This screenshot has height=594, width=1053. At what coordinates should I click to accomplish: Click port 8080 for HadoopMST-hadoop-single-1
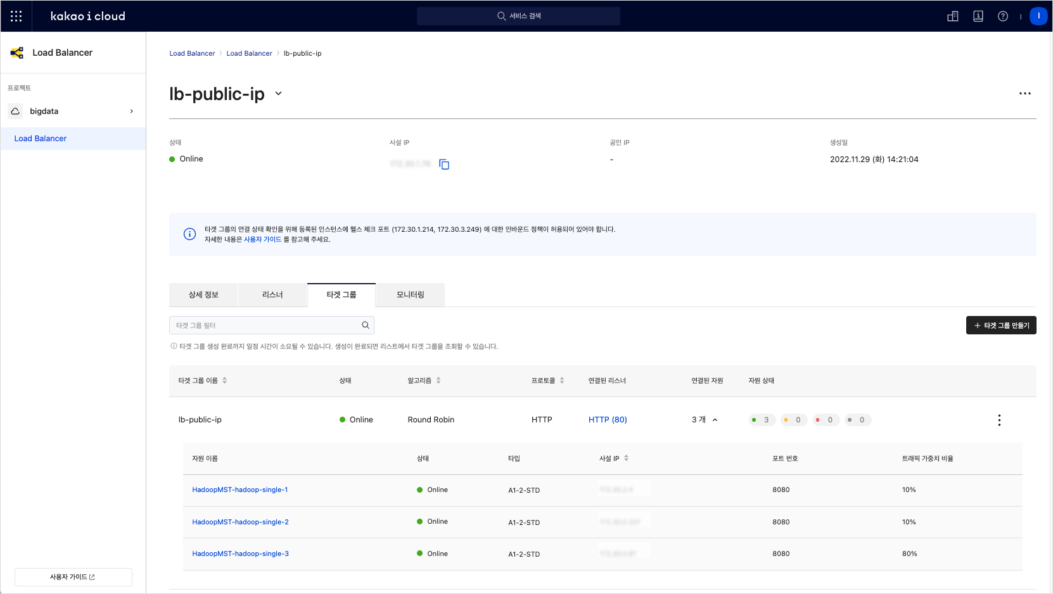781,490
